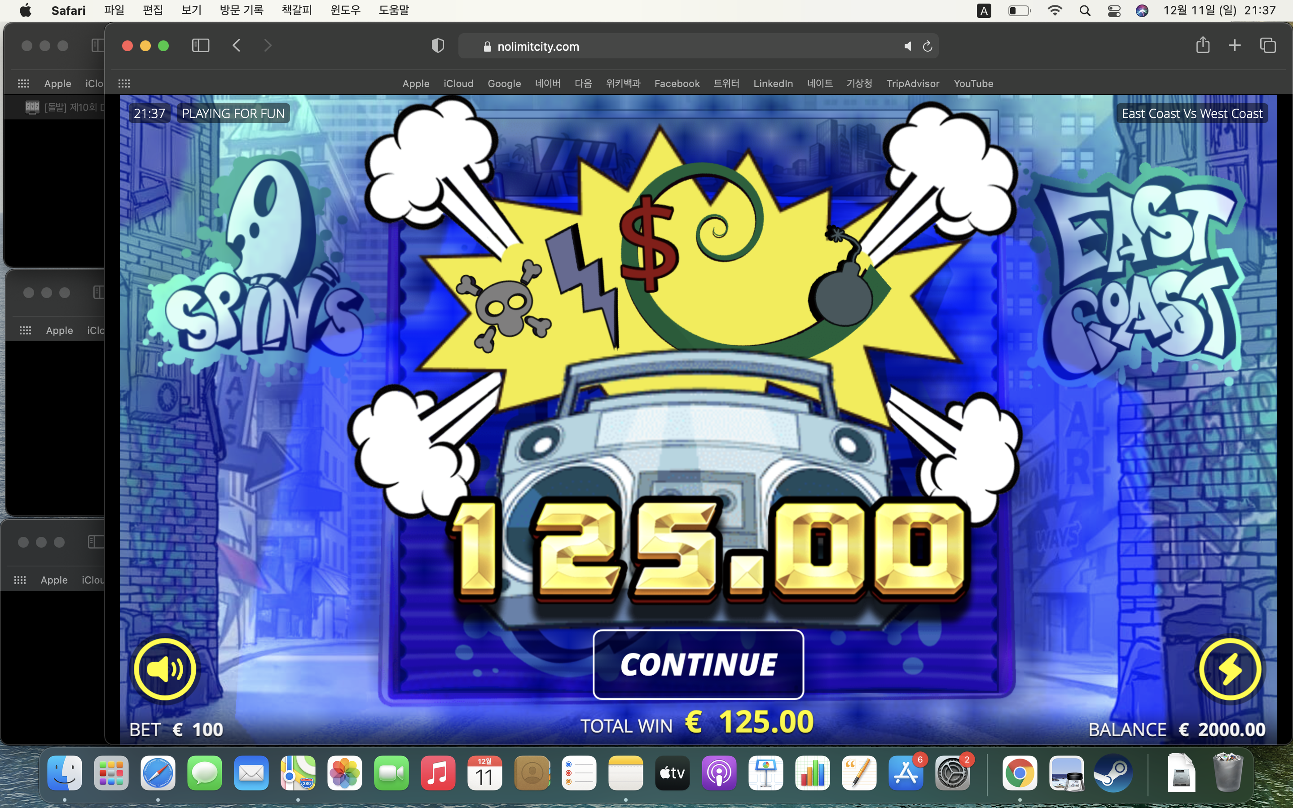Open favorites grid icon in bookmarks bar
This screenshot has height=808, width=1293.
click(x=124, y=83)
